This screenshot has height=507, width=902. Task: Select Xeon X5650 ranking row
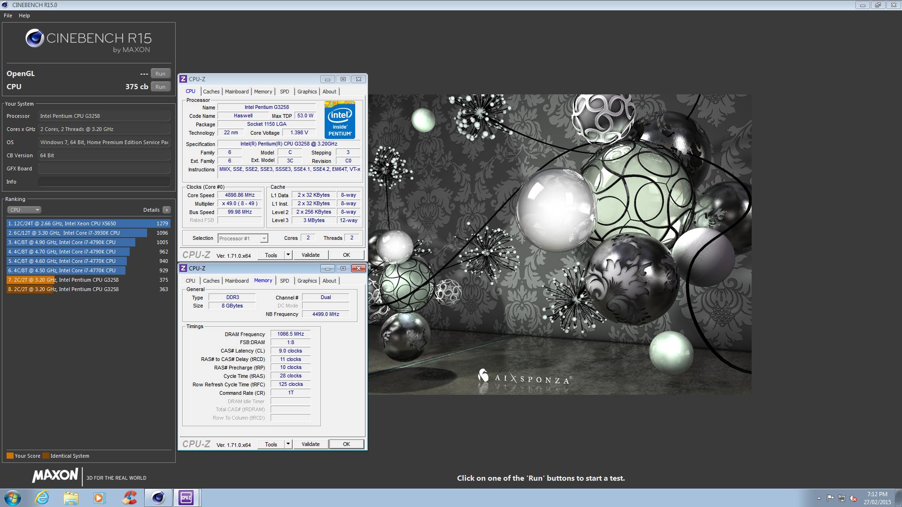click(x=88, y=223)
